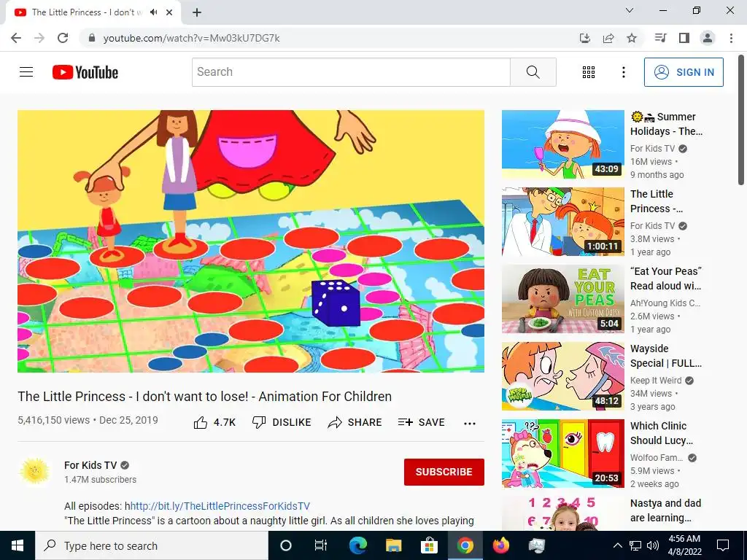Share the video
Image resolution: width=747 pixels, height=560 pixels.
point(355,422)
